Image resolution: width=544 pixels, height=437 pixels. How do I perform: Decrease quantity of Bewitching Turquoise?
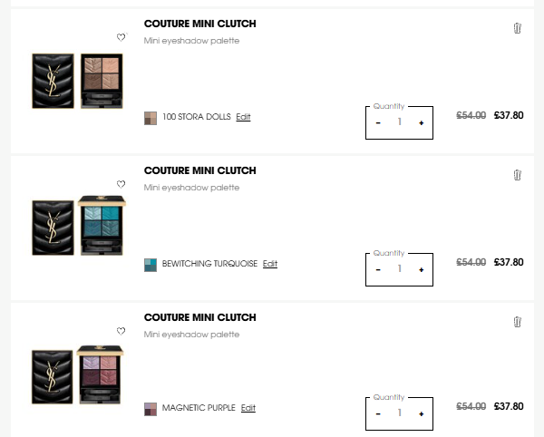click(378, 270)
